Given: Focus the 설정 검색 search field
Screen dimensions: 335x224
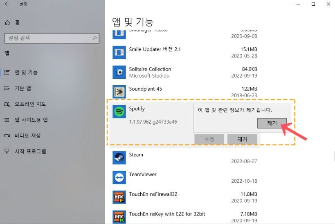Looking at the screenshot, I should coord(52,38).
